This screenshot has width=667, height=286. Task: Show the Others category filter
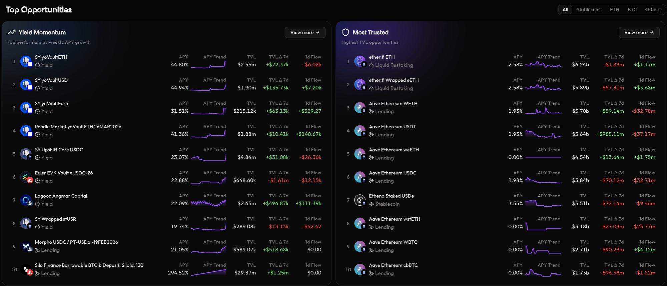pos(652,10)
